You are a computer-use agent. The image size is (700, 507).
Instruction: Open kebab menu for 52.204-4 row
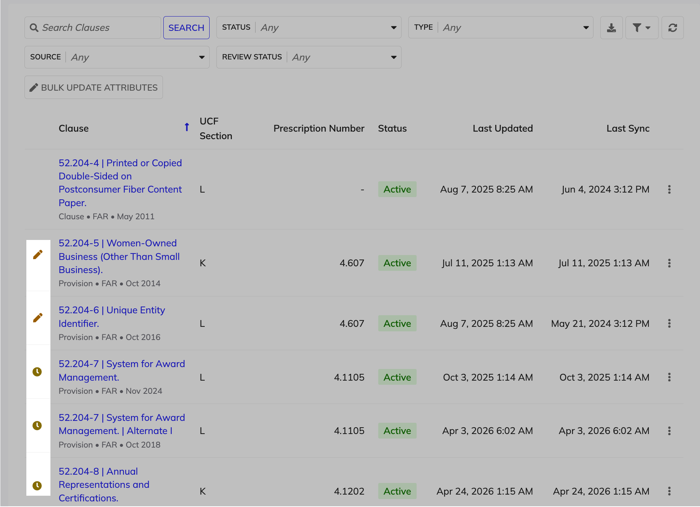click(669, 189)
